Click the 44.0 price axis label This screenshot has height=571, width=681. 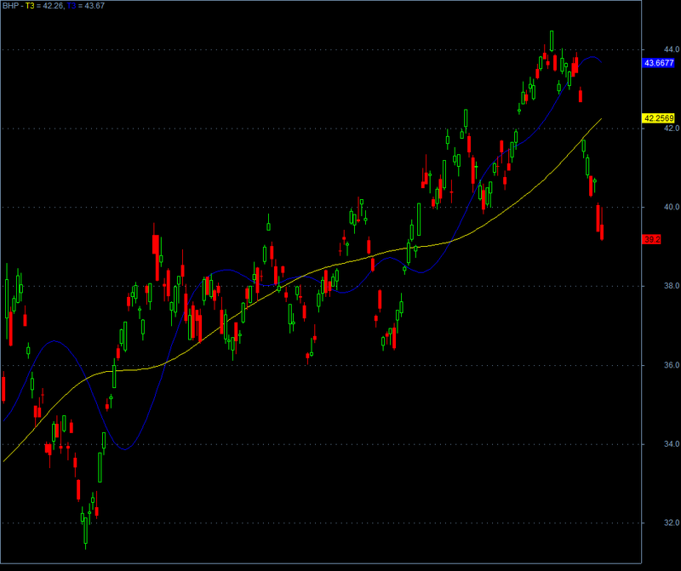tap(672, 49)
